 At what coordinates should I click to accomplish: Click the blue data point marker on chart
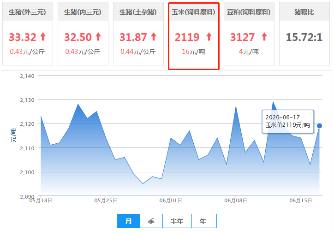319,126
